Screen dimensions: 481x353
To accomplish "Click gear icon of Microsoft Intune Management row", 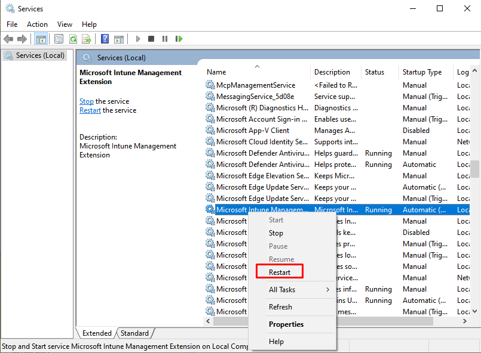I will (210, 209).
